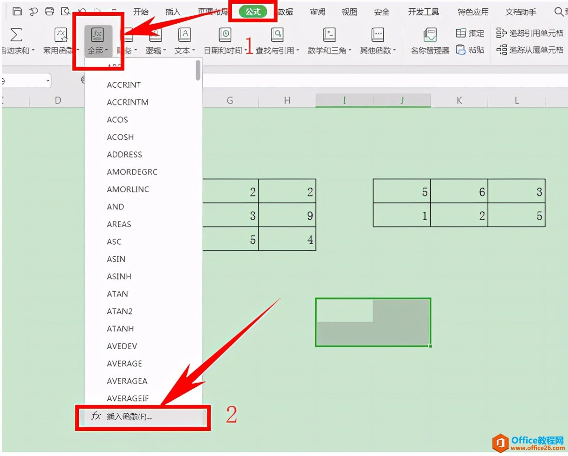Open the Common Functions (常用函数) icon
The width and height of the screenshot is (568, 456).
tap(61, 35)
